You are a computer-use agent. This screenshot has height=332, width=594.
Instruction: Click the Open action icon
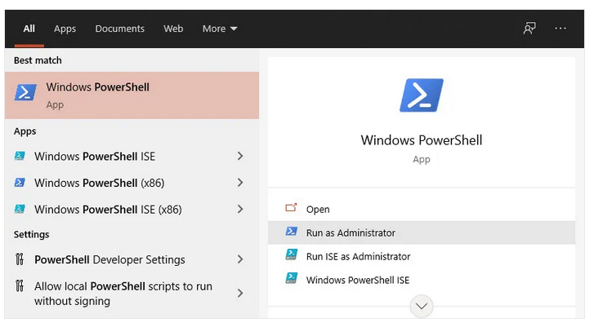pyautogui.click(x=291, y=210)
